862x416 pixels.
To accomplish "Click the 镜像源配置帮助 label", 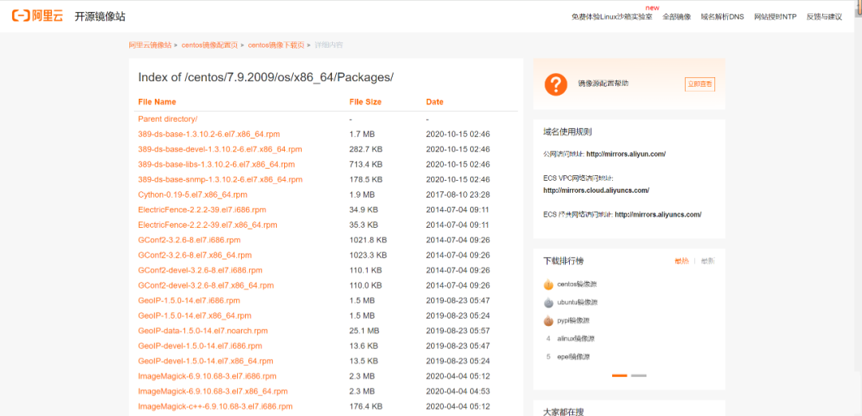I will [603, 84].
